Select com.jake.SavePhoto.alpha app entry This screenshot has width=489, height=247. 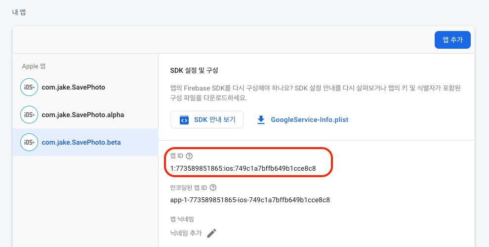pyautogui.click(x=85, y=115)
